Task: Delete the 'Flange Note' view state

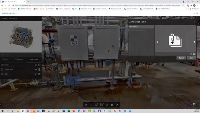Action: (39, 69)
